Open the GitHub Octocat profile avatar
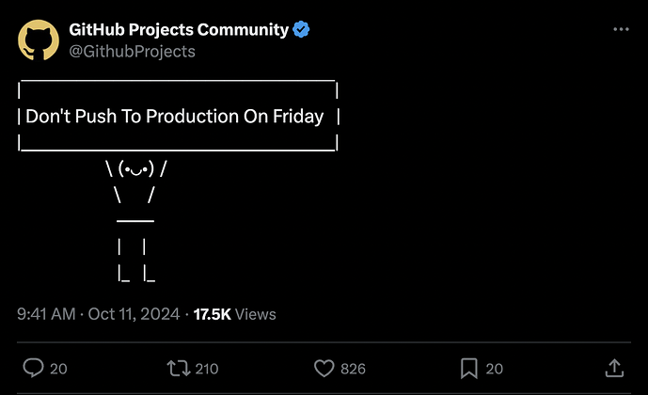The width and height of the screenshot is (648, 395). [39, 39]
